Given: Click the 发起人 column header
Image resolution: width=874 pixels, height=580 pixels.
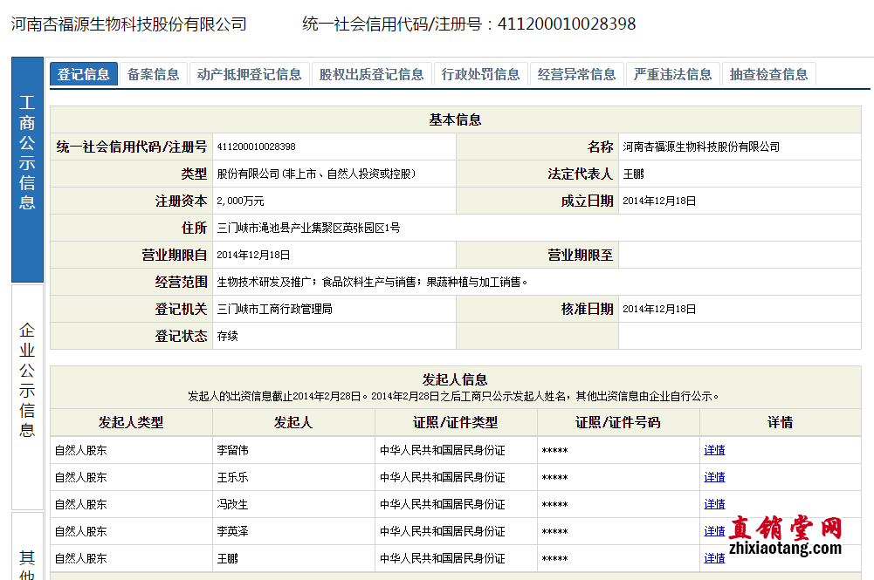Looking at the screenshot, I should [293, 423].
